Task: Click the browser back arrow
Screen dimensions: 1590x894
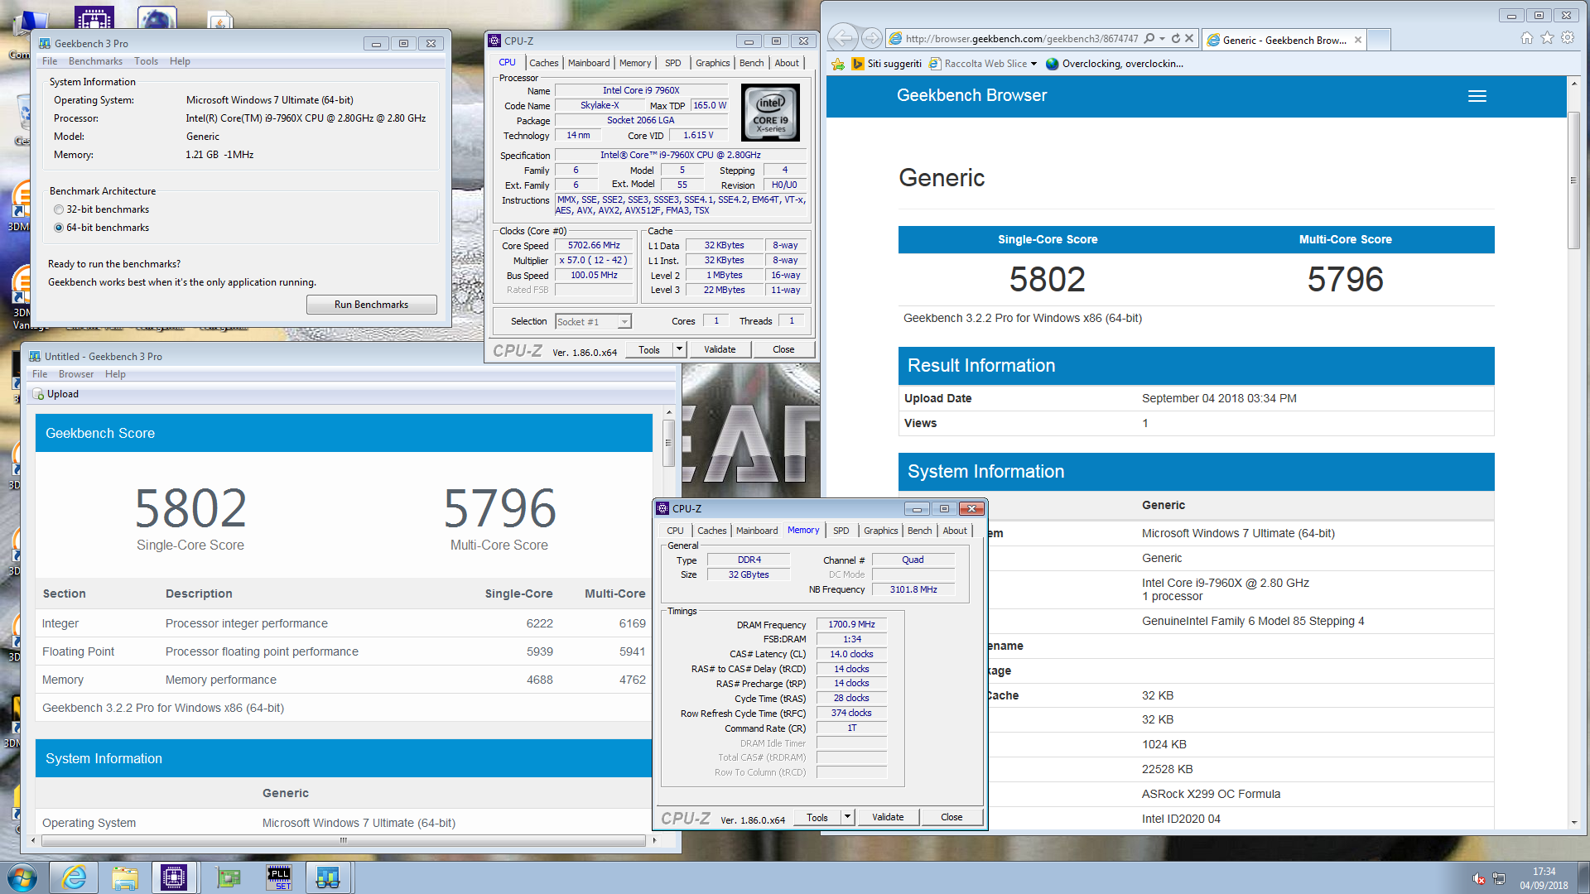Action: (x=843, y=38)
